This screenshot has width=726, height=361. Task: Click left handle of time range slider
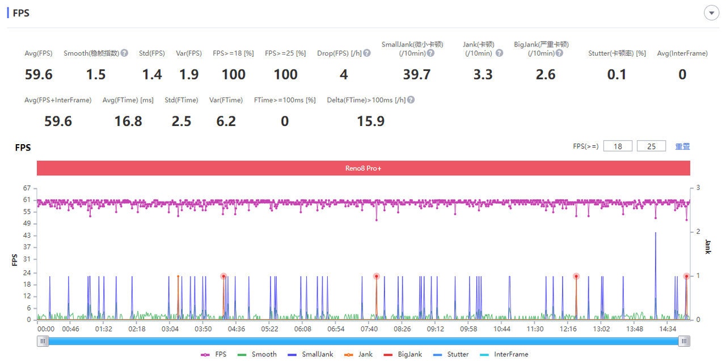(x=43, y=341)
